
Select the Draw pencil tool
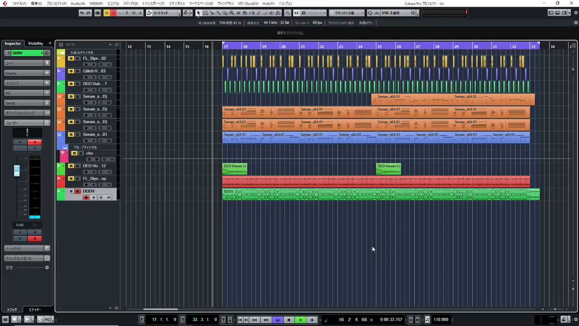pyautogui.click(x=259, y=13)
